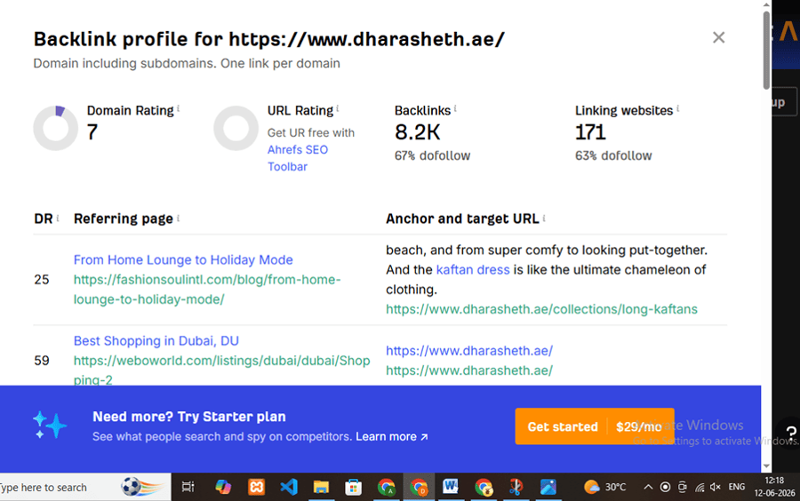Screen dimensions: 800x501
Task: Click the Backlinks info icon
Action: coord(455,108)
